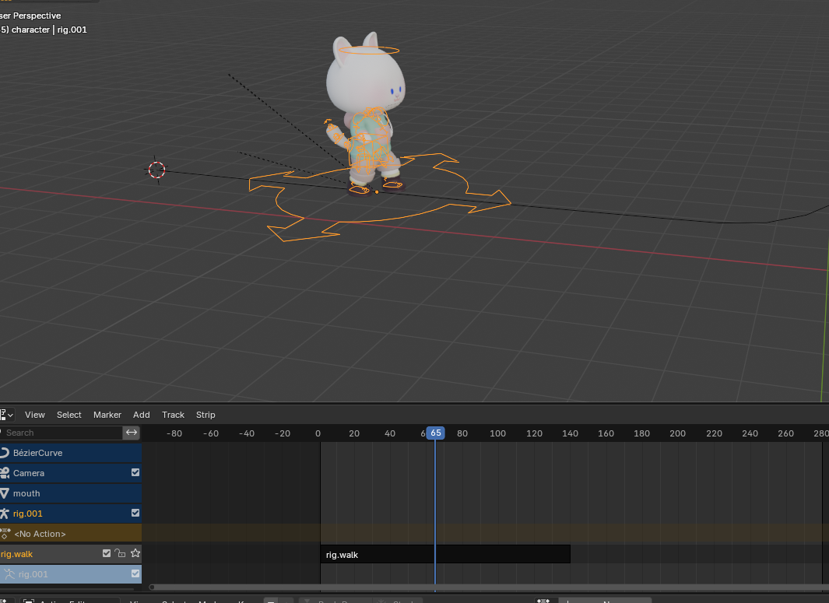Open the View menu
Viewport: 829px width, 603px height.
pyautogui.click(x=35, y=415)
